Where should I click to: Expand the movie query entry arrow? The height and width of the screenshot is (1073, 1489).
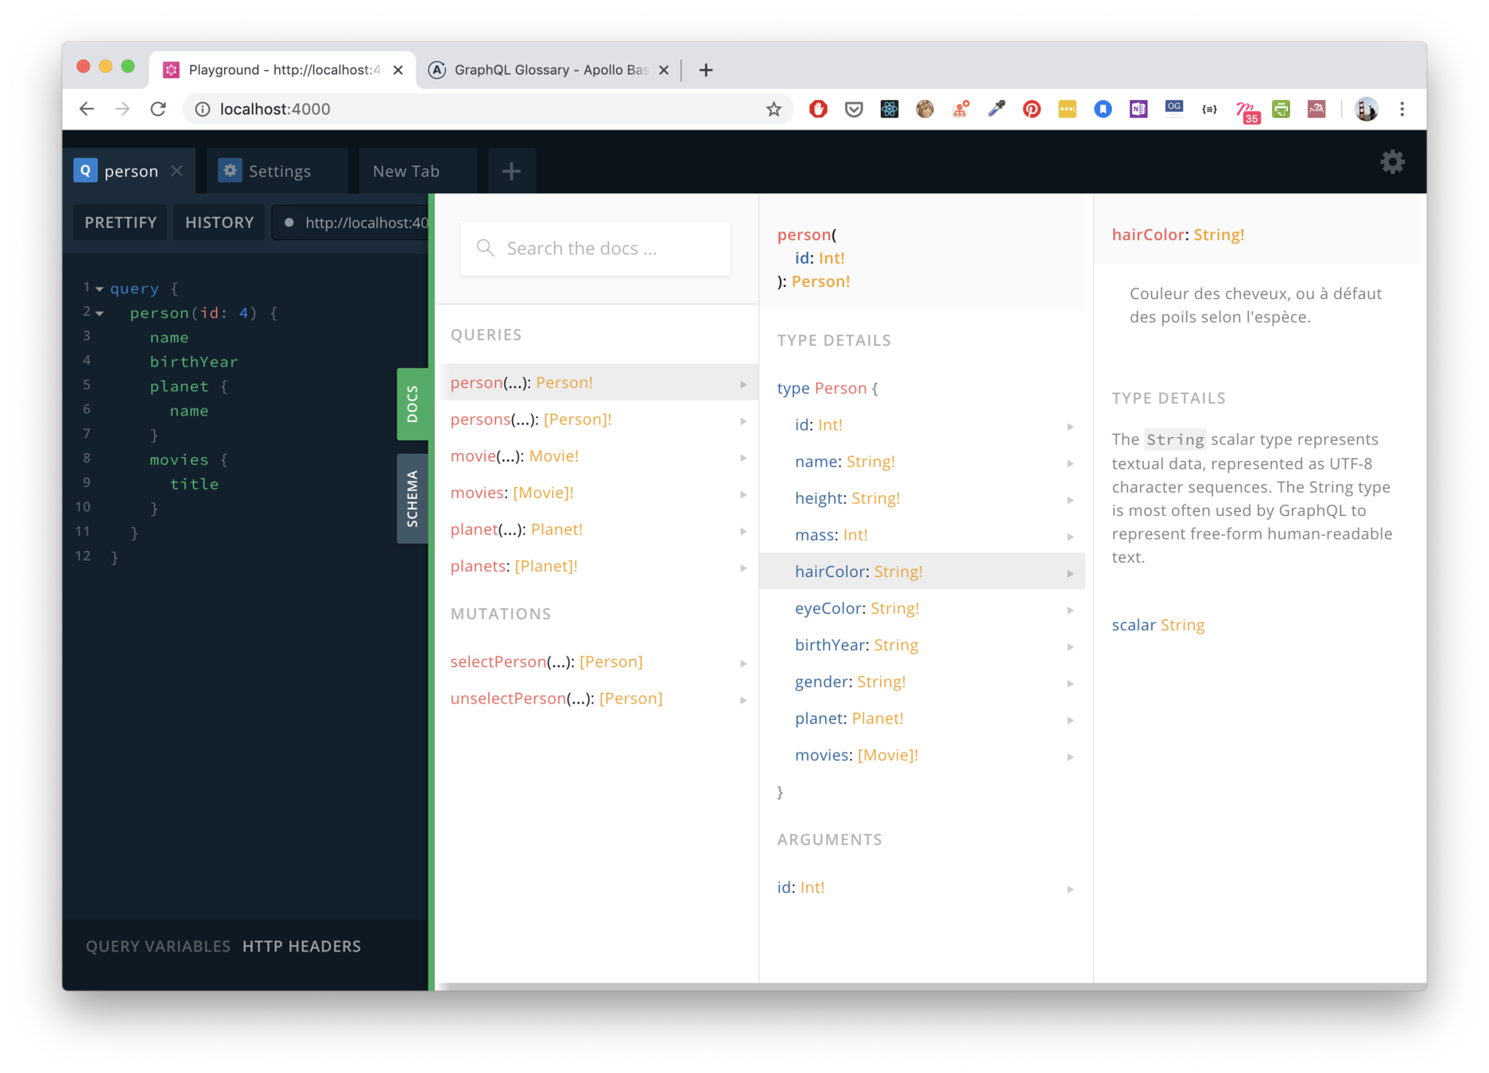point(743,457)
